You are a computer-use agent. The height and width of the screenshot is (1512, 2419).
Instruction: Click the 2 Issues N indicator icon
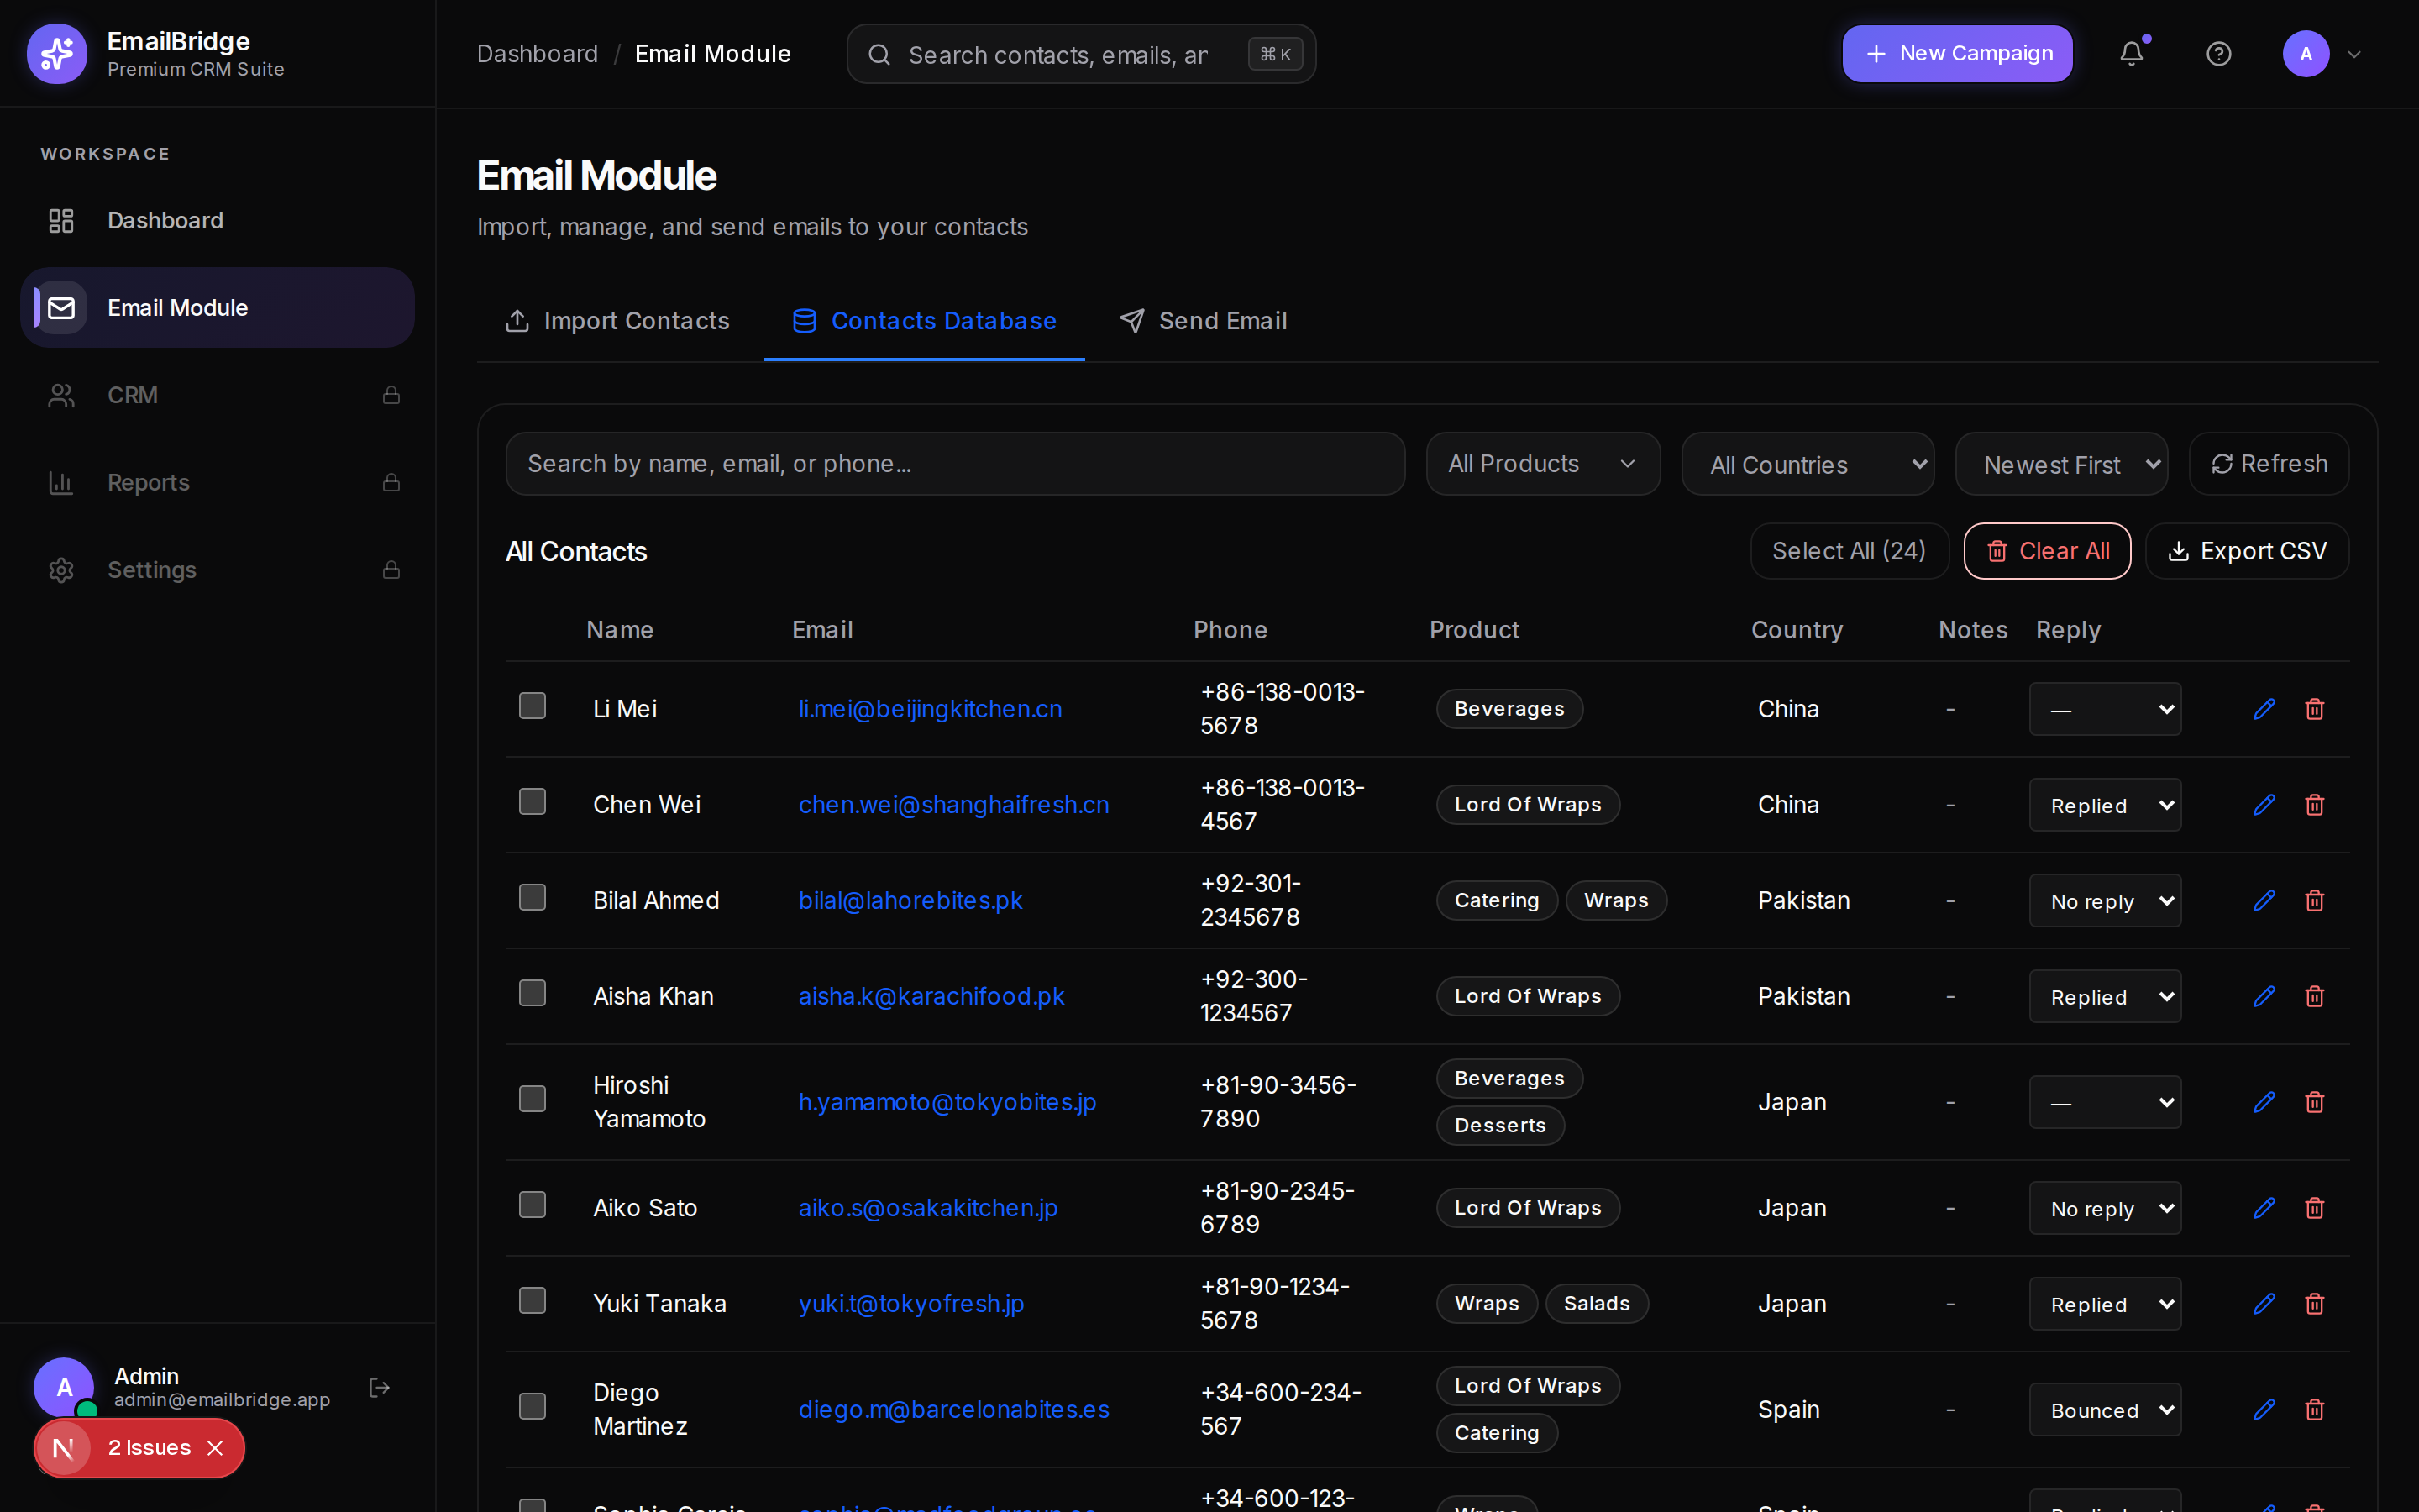63,1448
